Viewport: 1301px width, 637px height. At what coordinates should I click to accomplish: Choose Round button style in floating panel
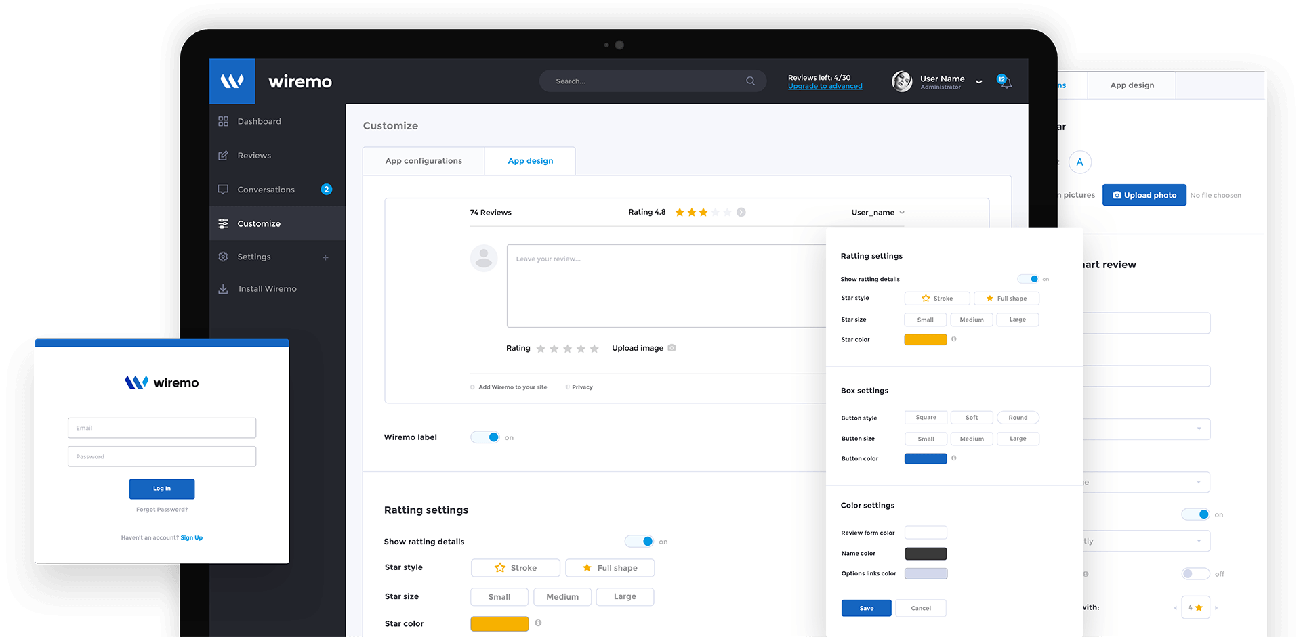tap(1018, 418)
